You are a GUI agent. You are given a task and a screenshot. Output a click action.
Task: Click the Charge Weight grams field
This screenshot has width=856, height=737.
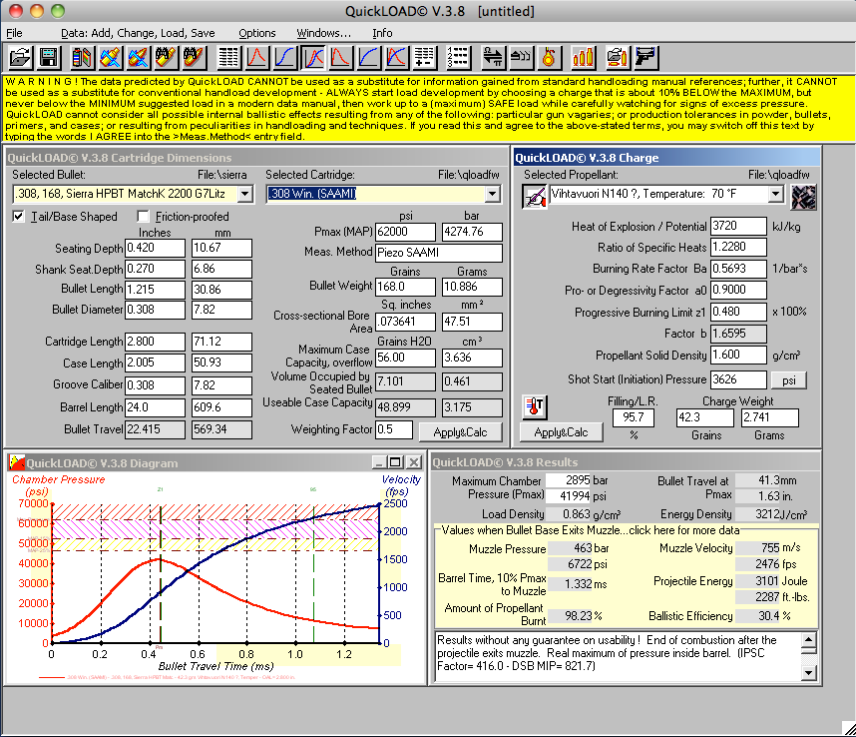tap(770, 417)
